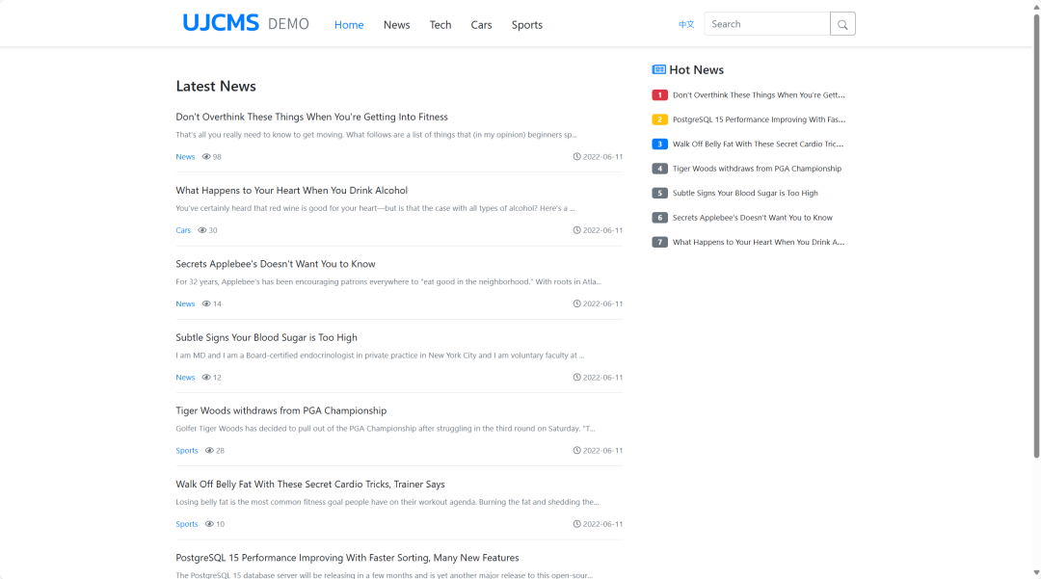Click the blue rank 3 badge

coord(659,144)
